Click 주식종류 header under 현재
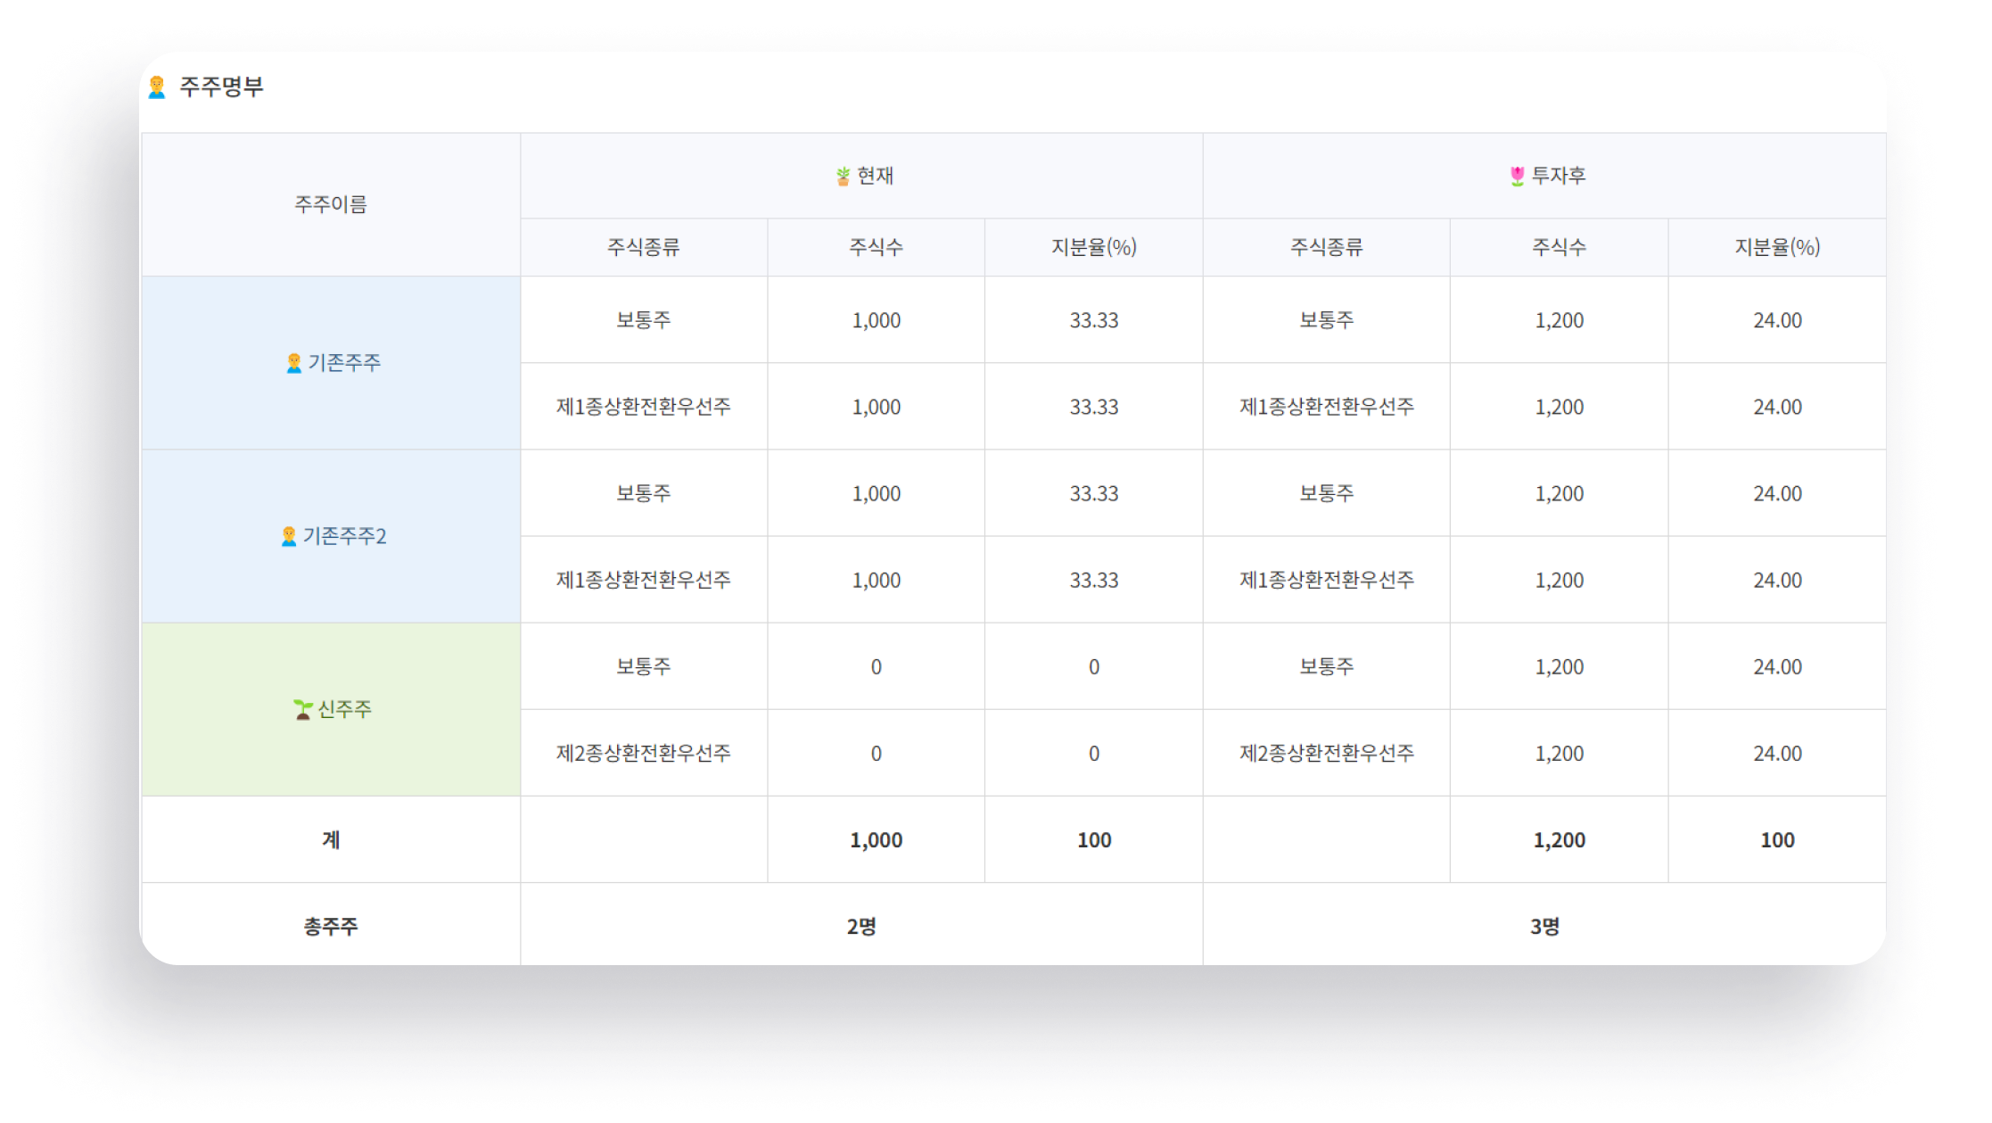Viewport: 1992px width, 1123px height. (643, 247)
